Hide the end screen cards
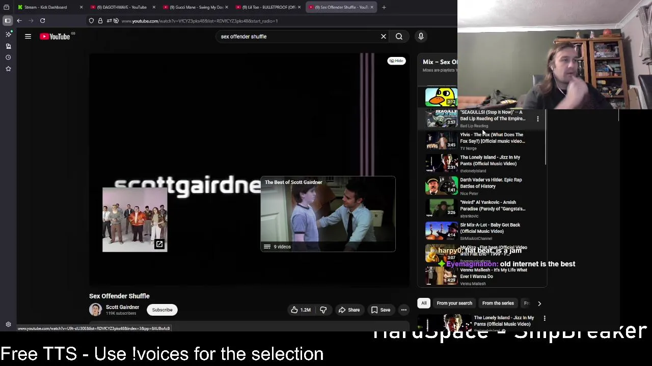The width and height of the screenshot is (652, 366). coord(396,60)
